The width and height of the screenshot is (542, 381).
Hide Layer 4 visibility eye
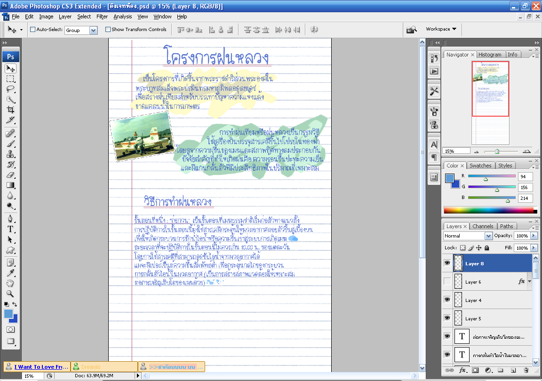447,300
